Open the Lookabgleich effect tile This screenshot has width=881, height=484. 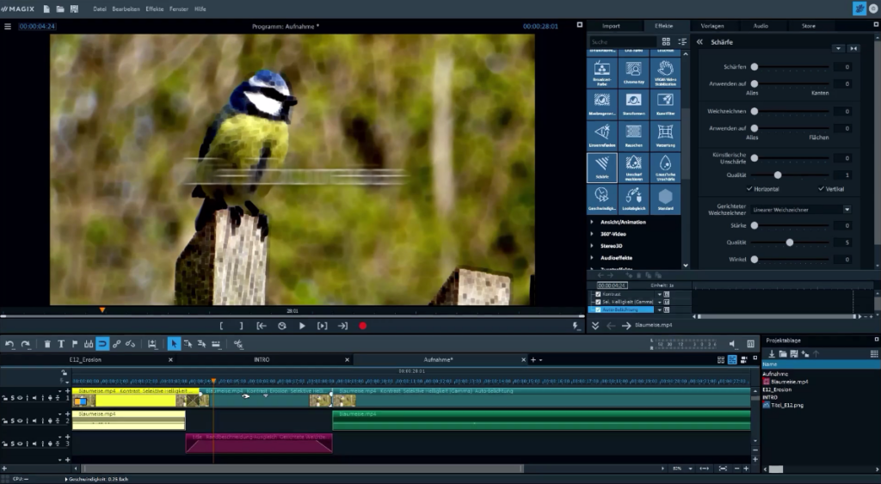(x=633, y=199)
